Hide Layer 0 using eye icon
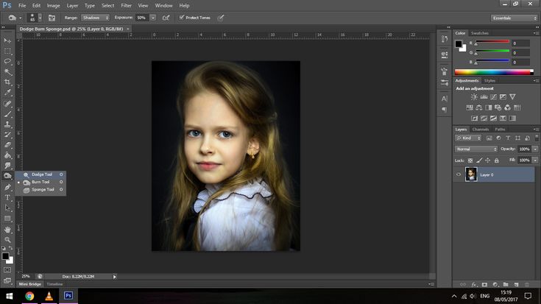The height and width of the screenshot is (304, 541). click(x=459, y=174)
